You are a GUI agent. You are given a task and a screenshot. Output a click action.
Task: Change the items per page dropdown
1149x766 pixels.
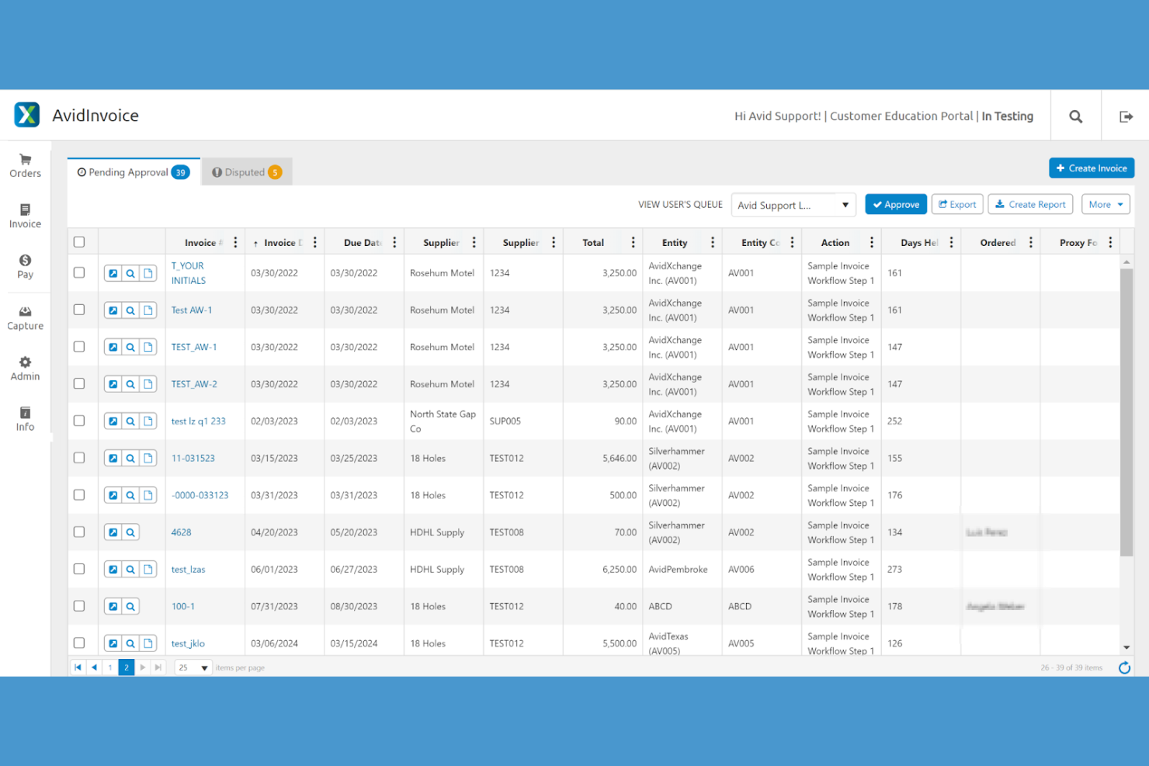pyautogui.click(x=192, y=667)
